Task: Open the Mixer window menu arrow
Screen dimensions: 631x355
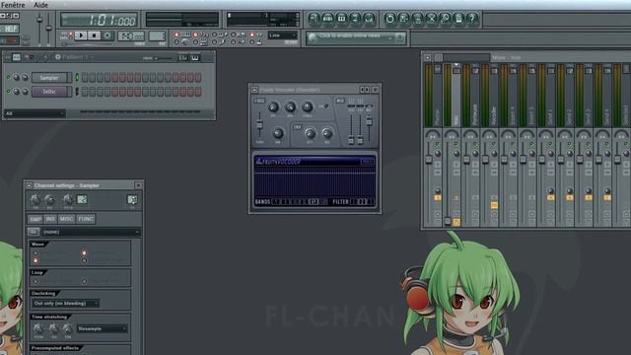Action: [428, 58]
